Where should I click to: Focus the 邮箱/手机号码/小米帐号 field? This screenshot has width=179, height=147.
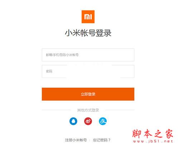pos(88,55)
